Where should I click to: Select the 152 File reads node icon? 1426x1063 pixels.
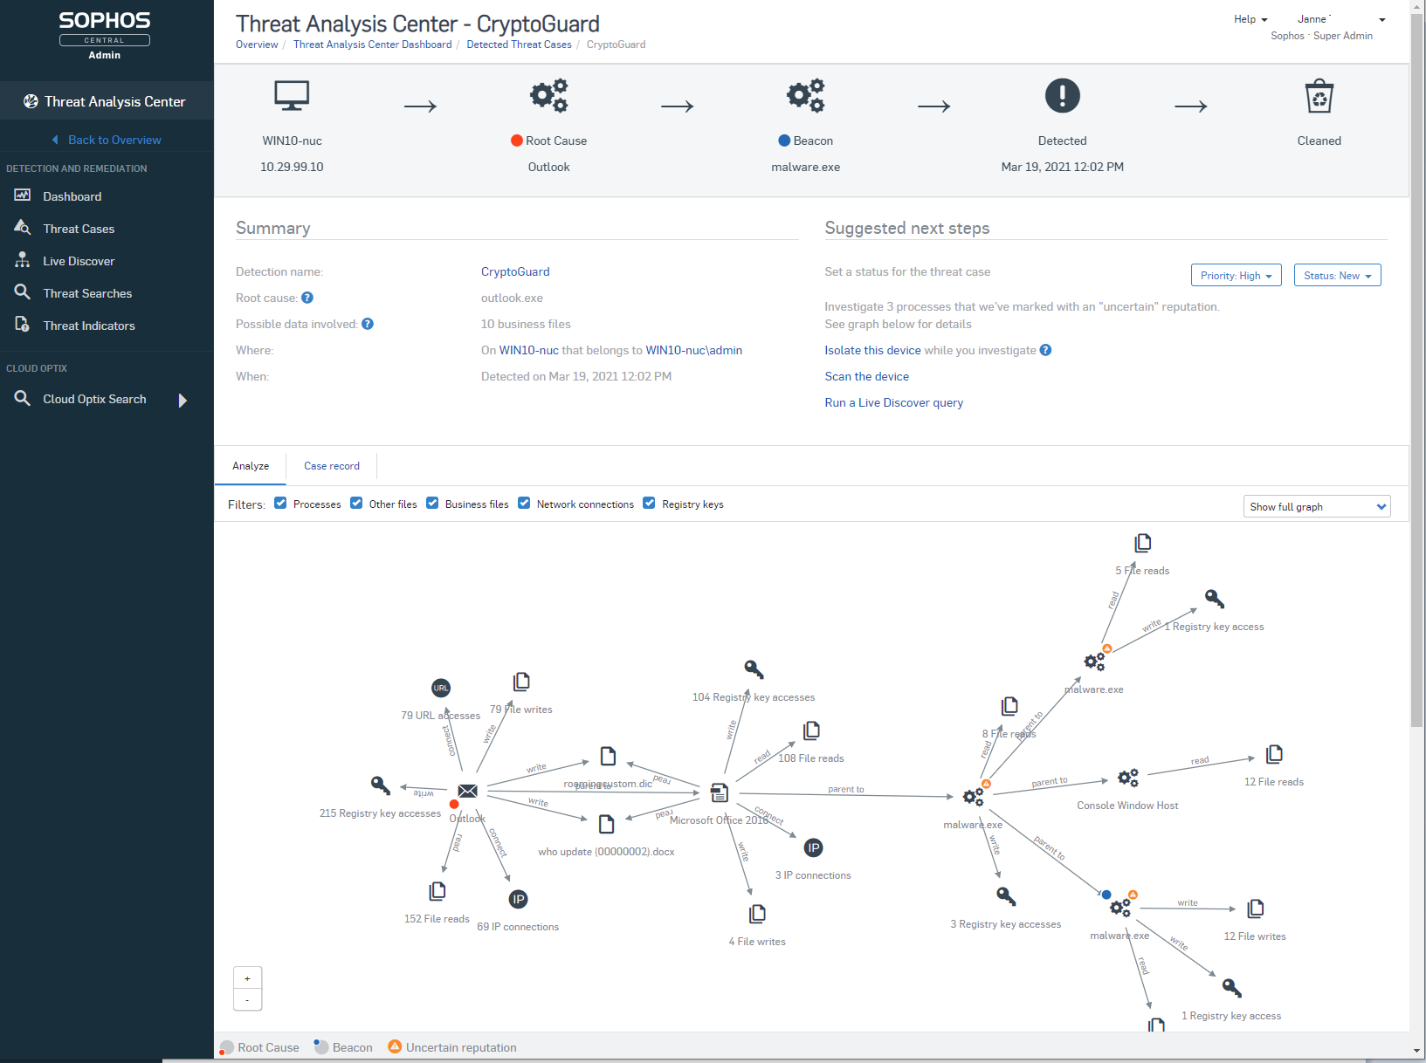tap(437, 891)
